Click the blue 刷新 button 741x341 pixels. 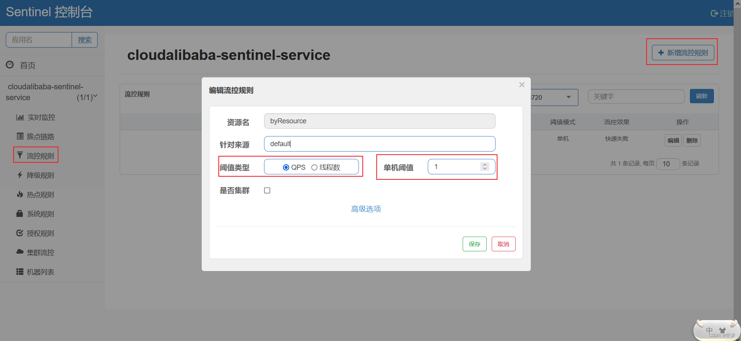point(702,96)
